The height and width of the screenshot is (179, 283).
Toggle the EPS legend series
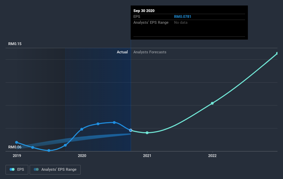17,169
